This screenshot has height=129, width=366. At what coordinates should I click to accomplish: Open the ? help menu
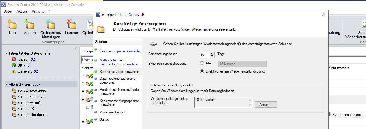click(x=49, y=11)
